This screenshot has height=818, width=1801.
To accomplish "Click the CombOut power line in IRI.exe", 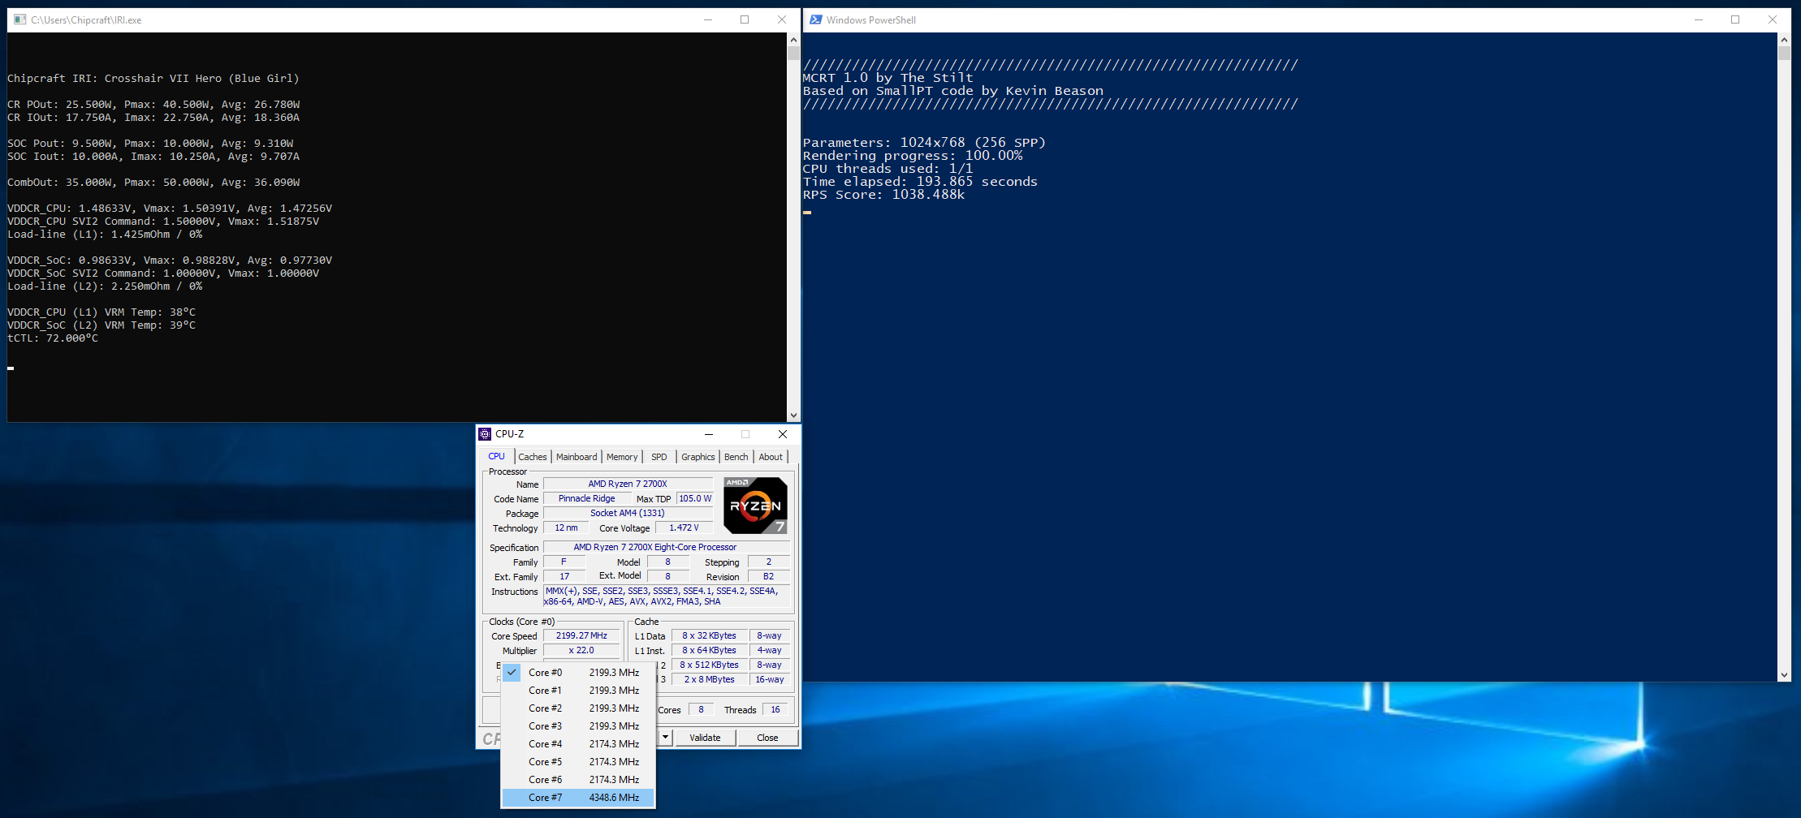I will [153, 183].
